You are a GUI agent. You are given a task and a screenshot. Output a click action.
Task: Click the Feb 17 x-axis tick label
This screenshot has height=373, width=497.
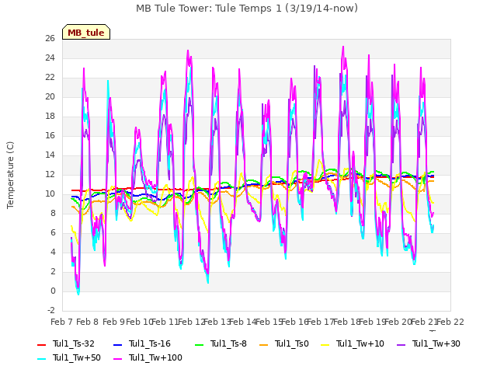(321, 322)
